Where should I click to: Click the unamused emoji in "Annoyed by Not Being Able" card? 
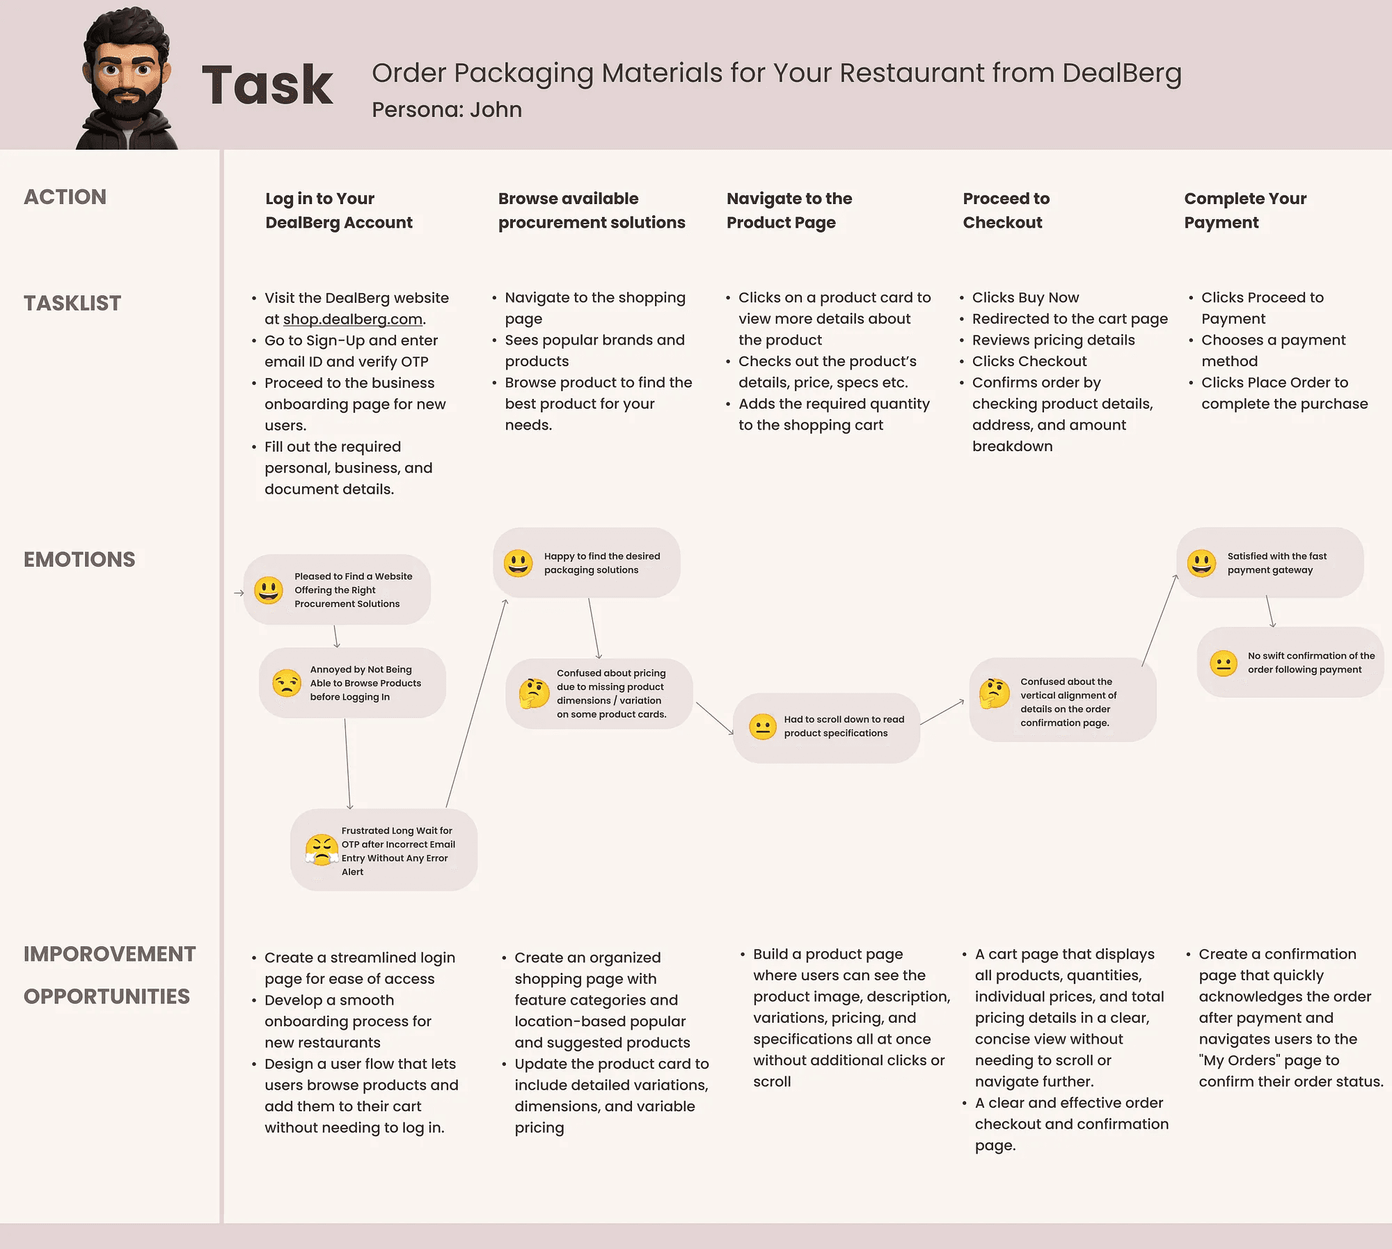(287, 683)
